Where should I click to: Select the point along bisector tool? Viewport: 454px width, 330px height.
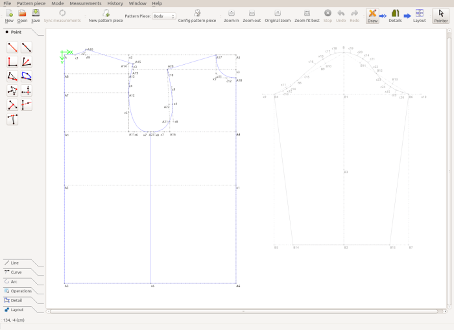click(x=27, y=62)
